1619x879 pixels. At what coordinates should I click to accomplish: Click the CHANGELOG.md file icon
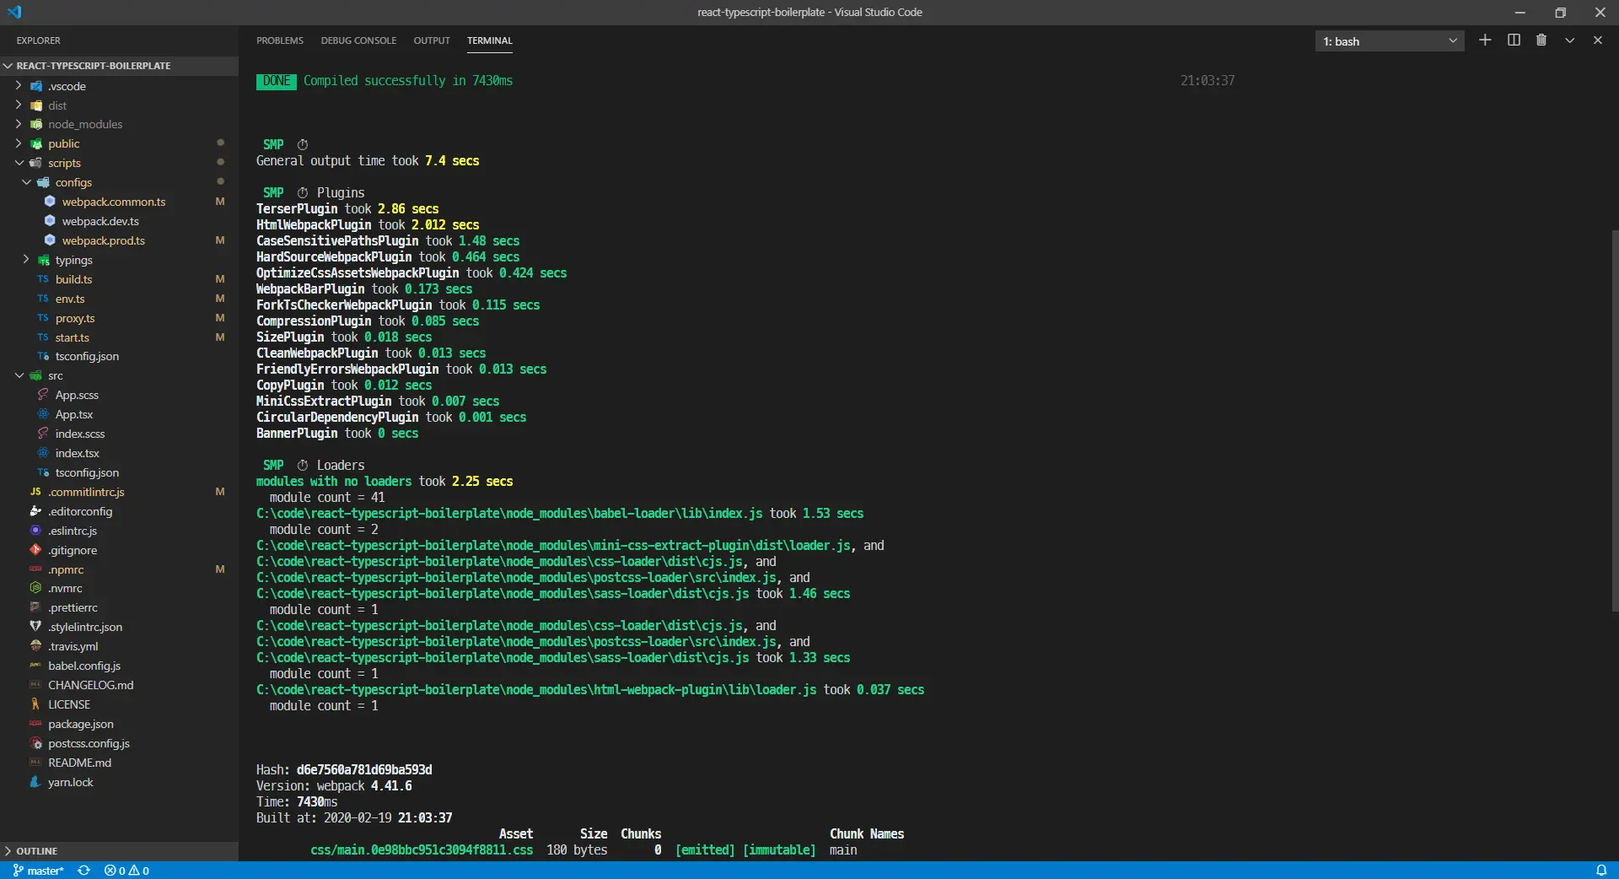click(35, 685)
